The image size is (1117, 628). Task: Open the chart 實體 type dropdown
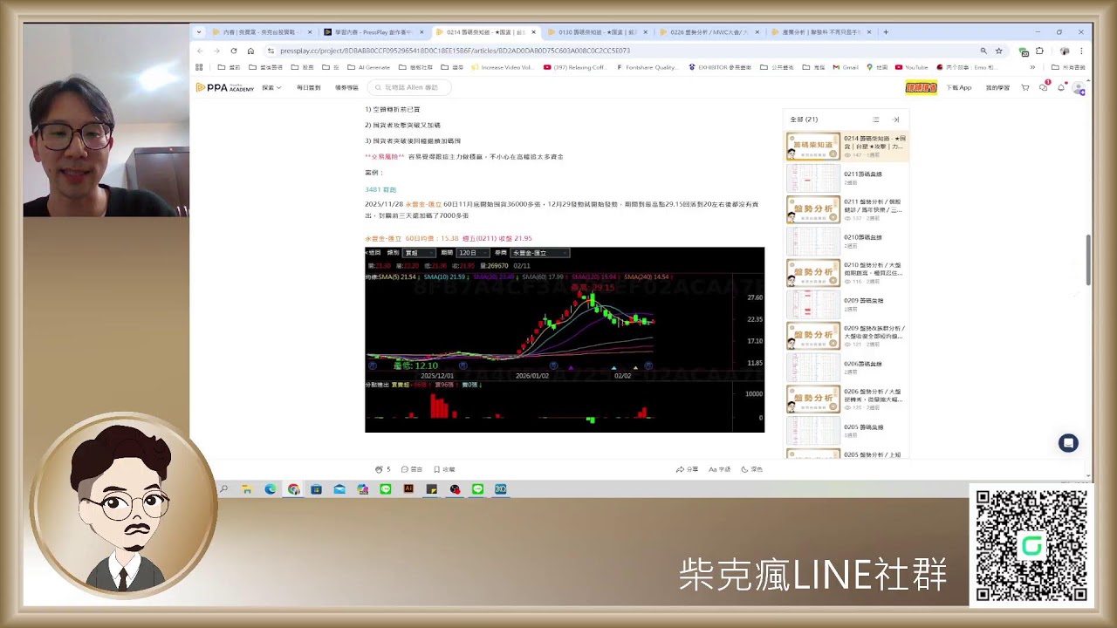[418, 253]
